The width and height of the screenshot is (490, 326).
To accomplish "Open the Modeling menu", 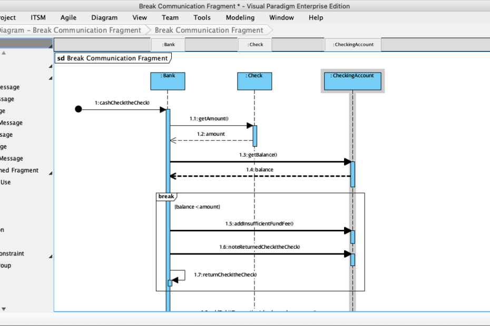I will pyautogui.click(x=240, y=17).
